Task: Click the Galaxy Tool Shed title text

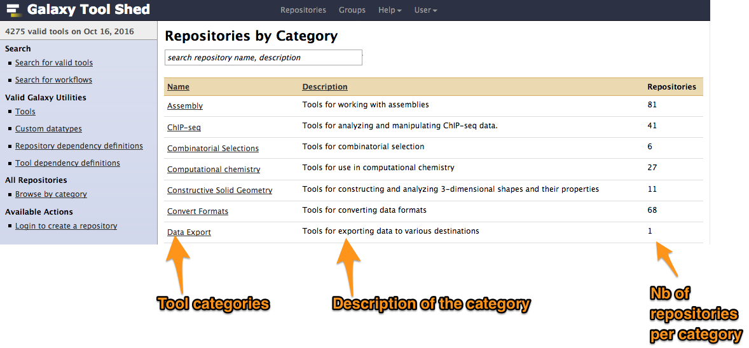Action: (88, 9)
